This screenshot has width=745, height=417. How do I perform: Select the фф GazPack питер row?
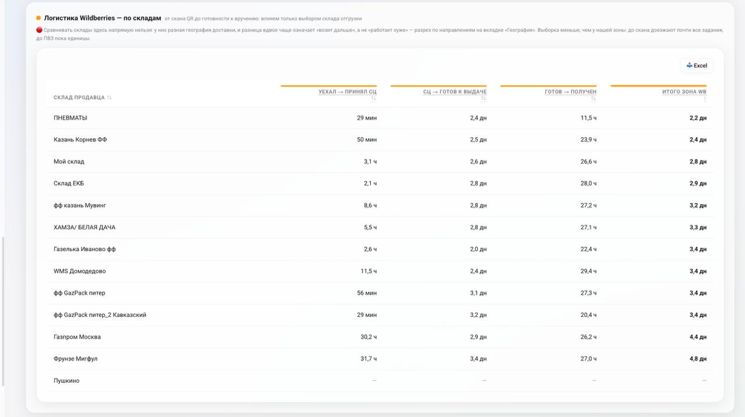pyautogui.click(x=380, y=293)
